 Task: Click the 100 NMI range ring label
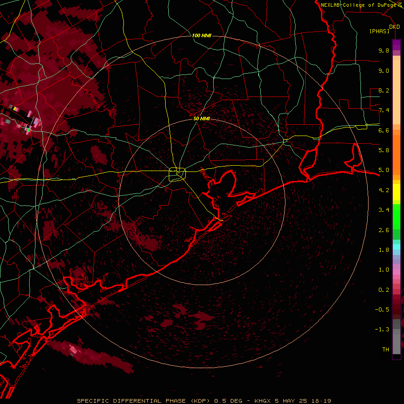point(202,35)
